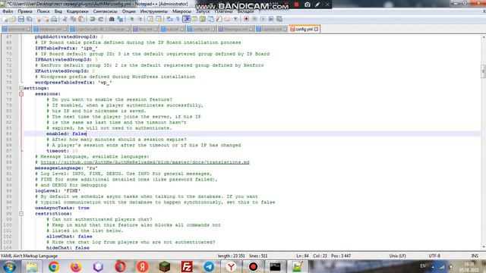The width and height of the screenshot is (486, 273).
Task: Click the UTF-8 encoding status field
Action: pyautogui.click(x=434, y=256)
